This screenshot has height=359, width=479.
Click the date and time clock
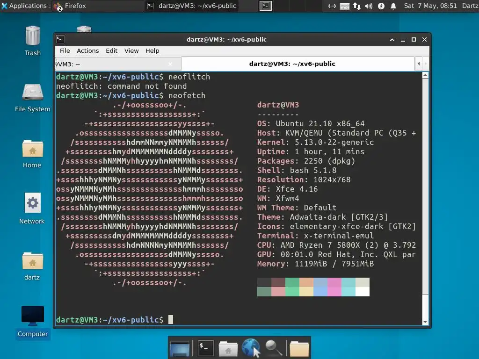[x=430, y=6]
